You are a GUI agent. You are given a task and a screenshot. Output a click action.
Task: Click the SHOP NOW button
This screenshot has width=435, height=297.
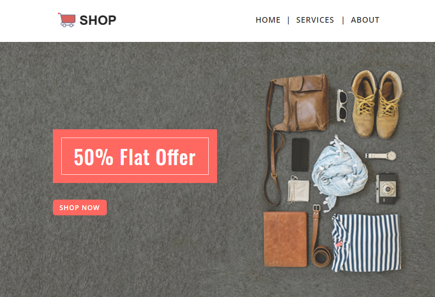click(x=80, y=207)
